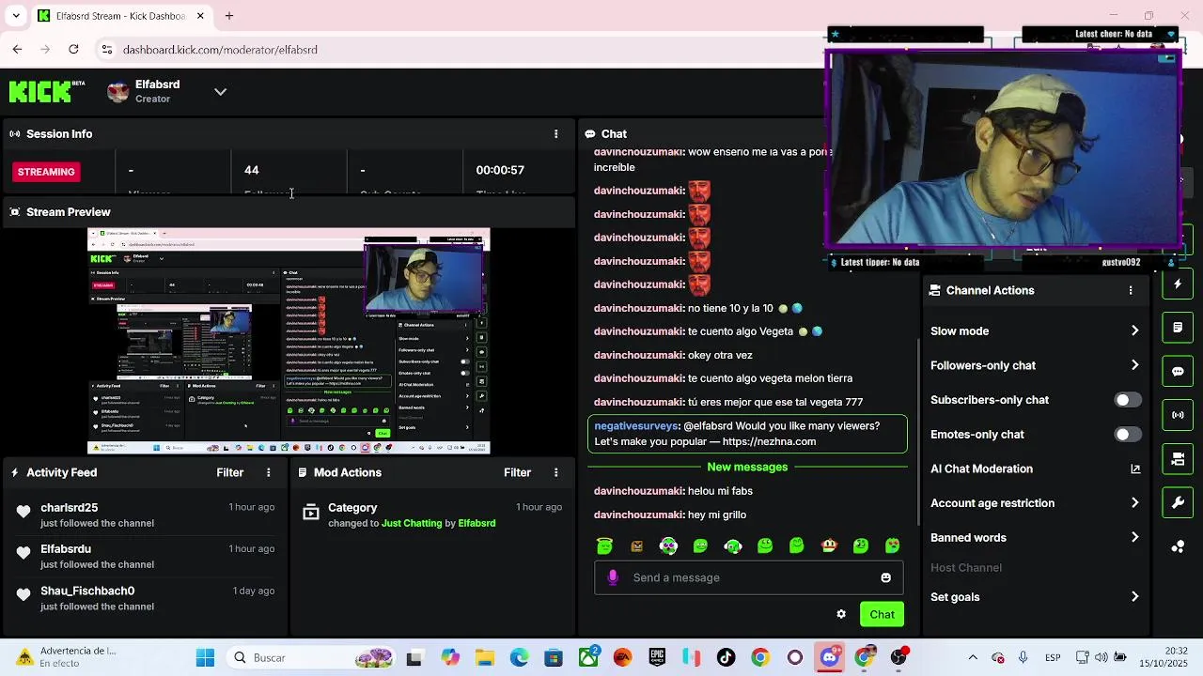Open the Discord taskbar icon
Image resolution: width=1203 pixels, height=676 pixels.
[829, 657]
